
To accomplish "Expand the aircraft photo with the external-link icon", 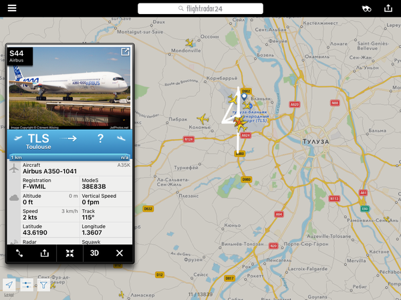I will coord(125,51).
